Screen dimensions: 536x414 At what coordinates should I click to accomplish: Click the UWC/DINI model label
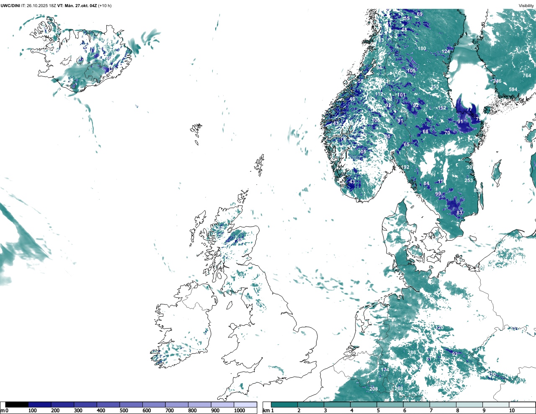click(x=10, y=6)
